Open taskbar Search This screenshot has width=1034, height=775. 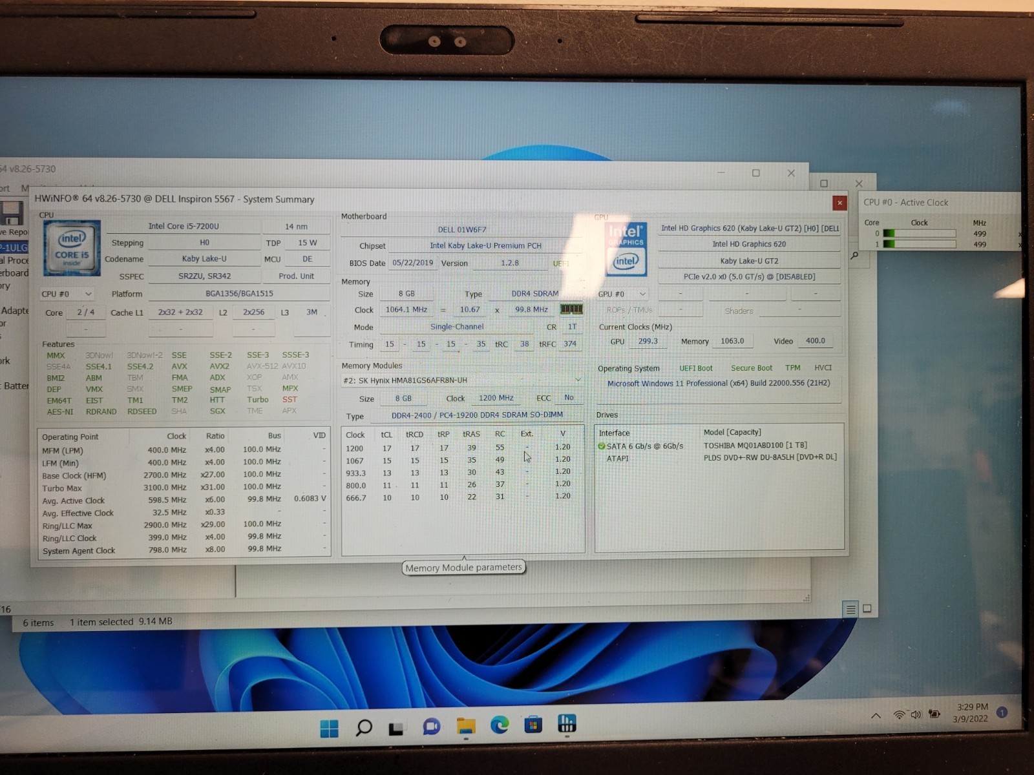tap(364, 728)
